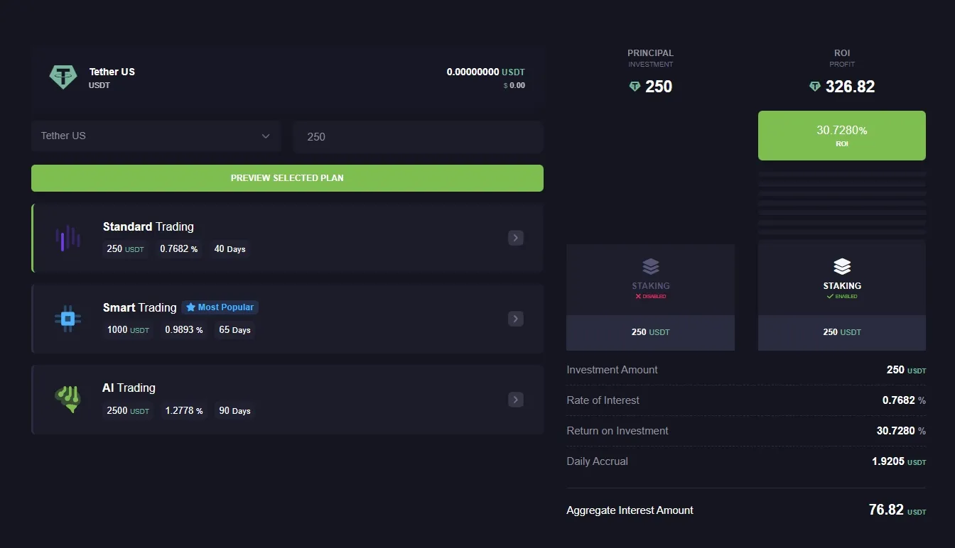Expand the AI Trading plan arrow
The image size is (955, 548).
pyautogui.click(x=516, y=400)
